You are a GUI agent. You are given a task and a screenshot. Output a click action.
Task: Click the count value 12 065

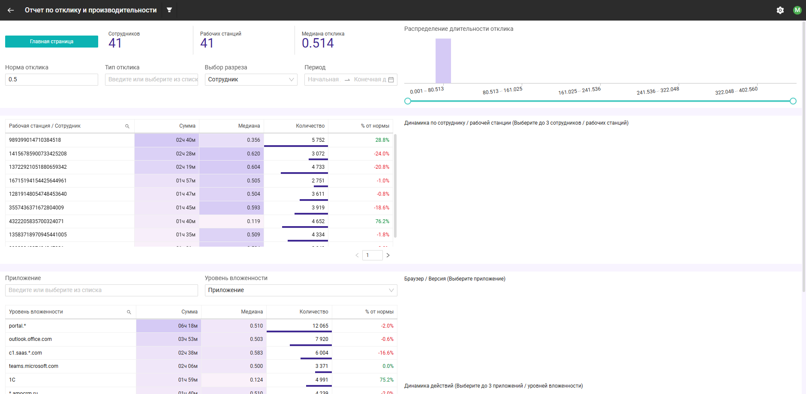click(320, 326)
